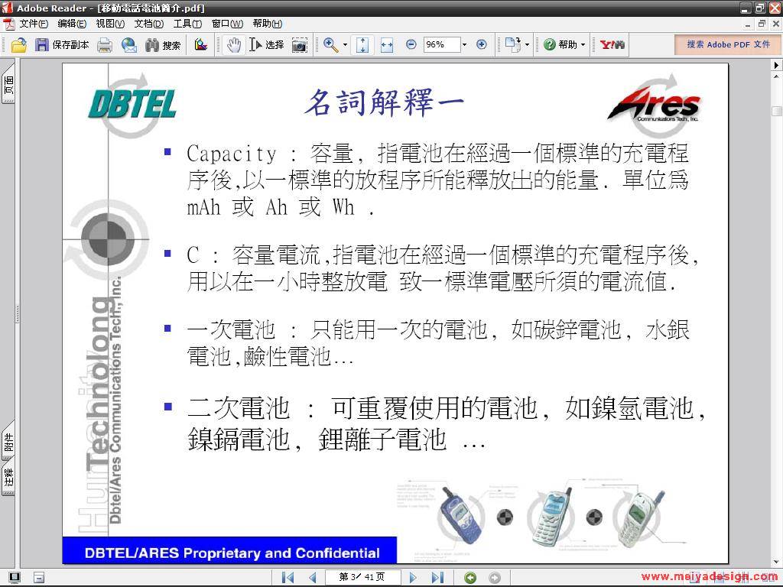This screenshot has width=783, height=587.
Task: Click the rotate pages icon
Action: 512,45
